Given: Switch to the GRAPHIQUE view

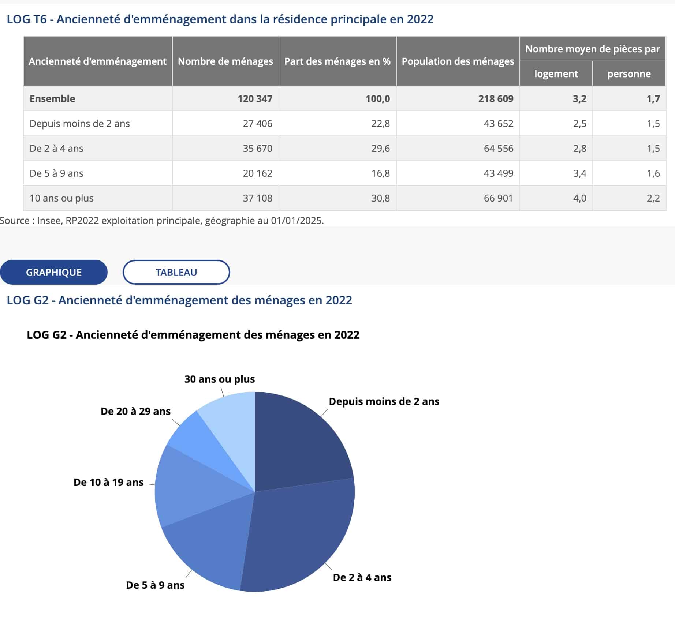Looking at the screenshot, I should tap(53, 272).
